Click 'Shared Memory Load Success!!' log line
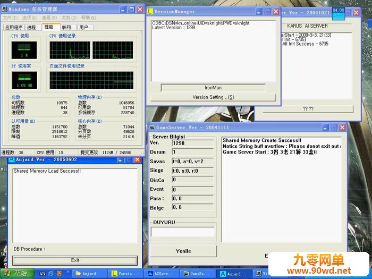372x279 pixels. [47, 171]
